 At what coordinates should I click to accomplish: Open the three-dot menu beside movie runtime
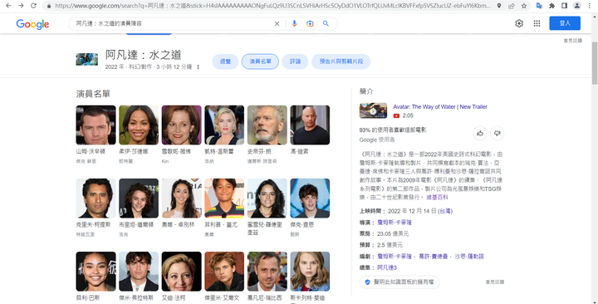[198, 67]
